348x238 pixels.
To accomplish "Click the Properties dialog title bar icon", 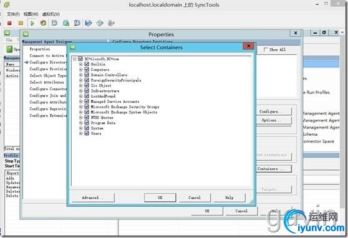I will (x=26, y=34).
